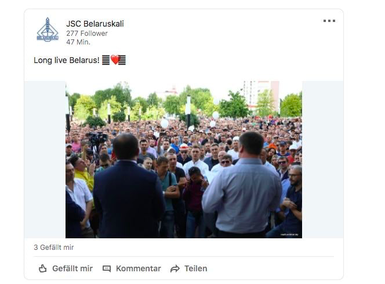Screen dimensions: 385x284
Task: Click the flag emoji left of heart
Action: click(x=106, y=60)
